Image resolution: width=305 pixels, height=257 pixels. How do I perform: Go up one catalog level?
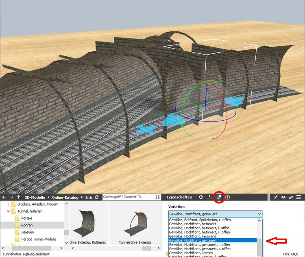click(x=19, y=197)
